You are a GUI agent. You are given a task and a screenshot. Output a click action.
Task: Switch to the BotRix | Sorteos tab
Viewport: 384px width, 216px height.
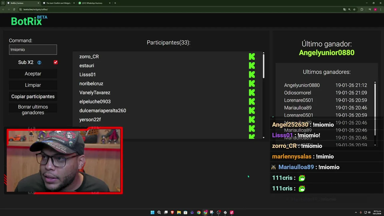coord(23,3)
